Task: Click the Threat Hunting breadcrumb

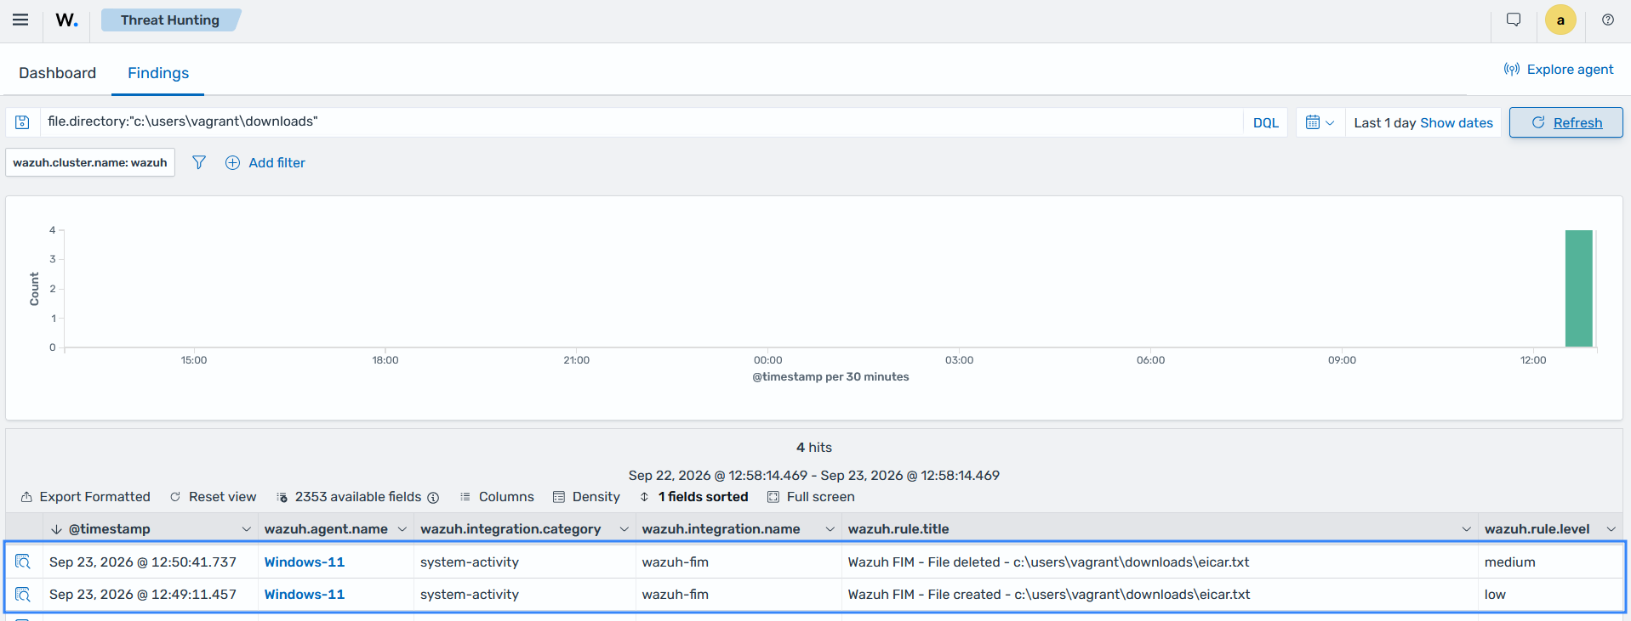Action: (170, 20)
